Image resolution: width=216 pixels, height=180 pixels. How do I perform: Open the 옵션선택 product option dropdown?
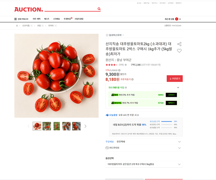tap(144, 164)
